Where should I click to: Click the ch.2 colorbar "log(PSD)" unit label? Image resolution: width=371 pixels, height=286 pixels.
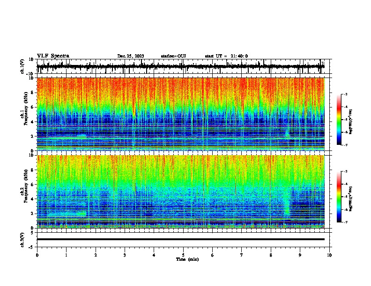point(350,199)
